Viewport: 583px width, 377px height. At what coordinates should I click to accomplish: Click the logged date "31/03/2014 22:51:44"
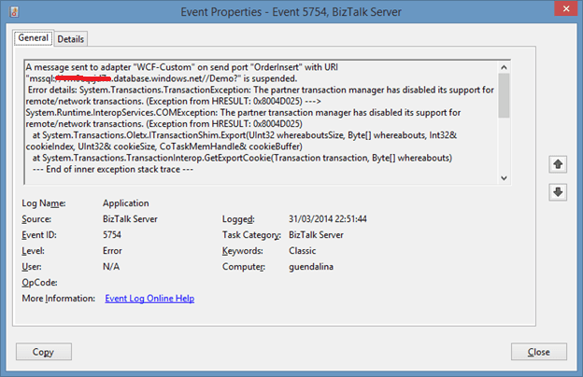tap(328, 218)
